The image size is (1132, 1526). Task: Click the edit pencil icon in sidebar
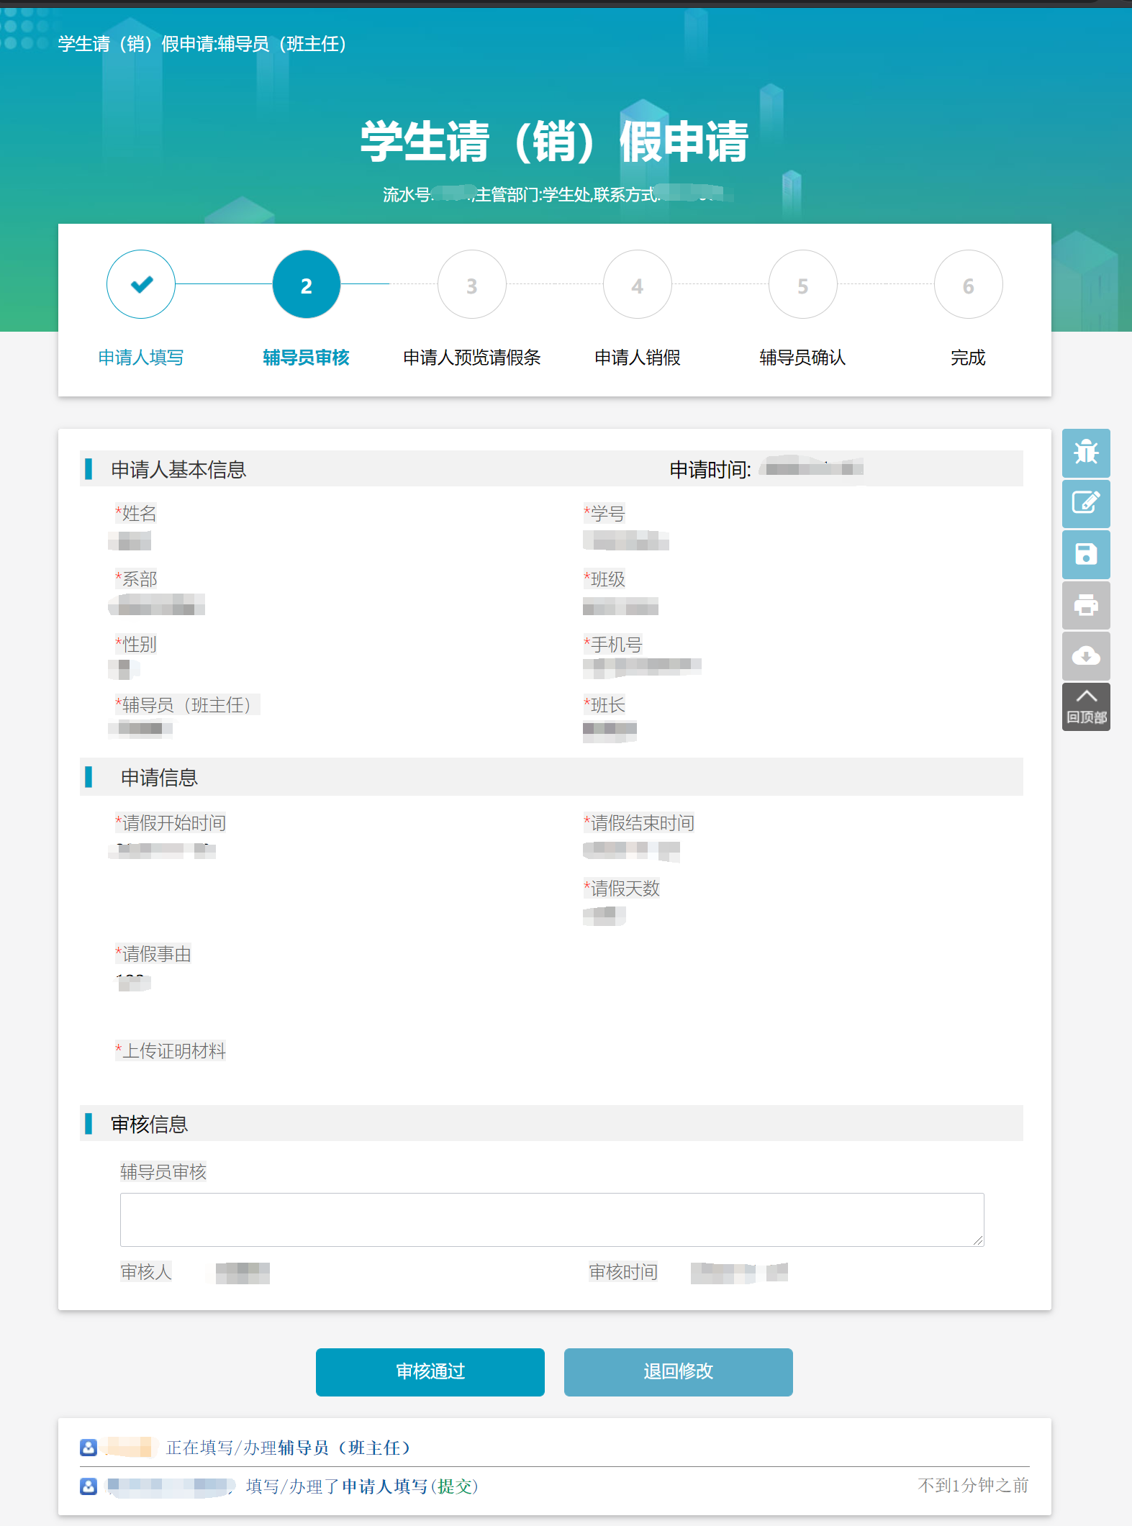(x=1085, y=502)
